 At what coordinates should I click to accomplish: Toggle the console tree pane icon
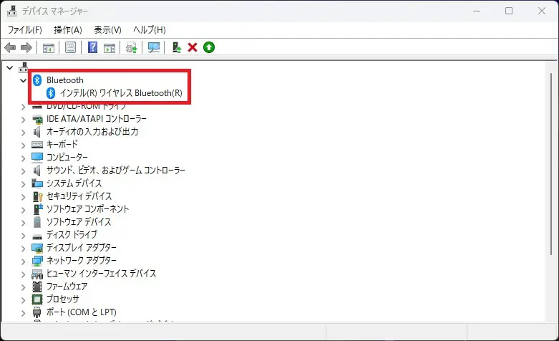tap(49, 47)
